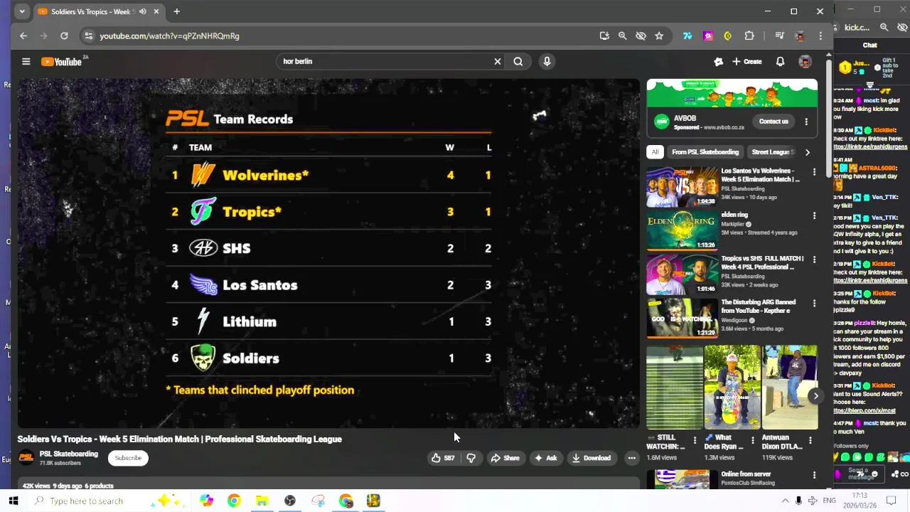Open options for AVBOB sponsored ad

tap(806, 122)
